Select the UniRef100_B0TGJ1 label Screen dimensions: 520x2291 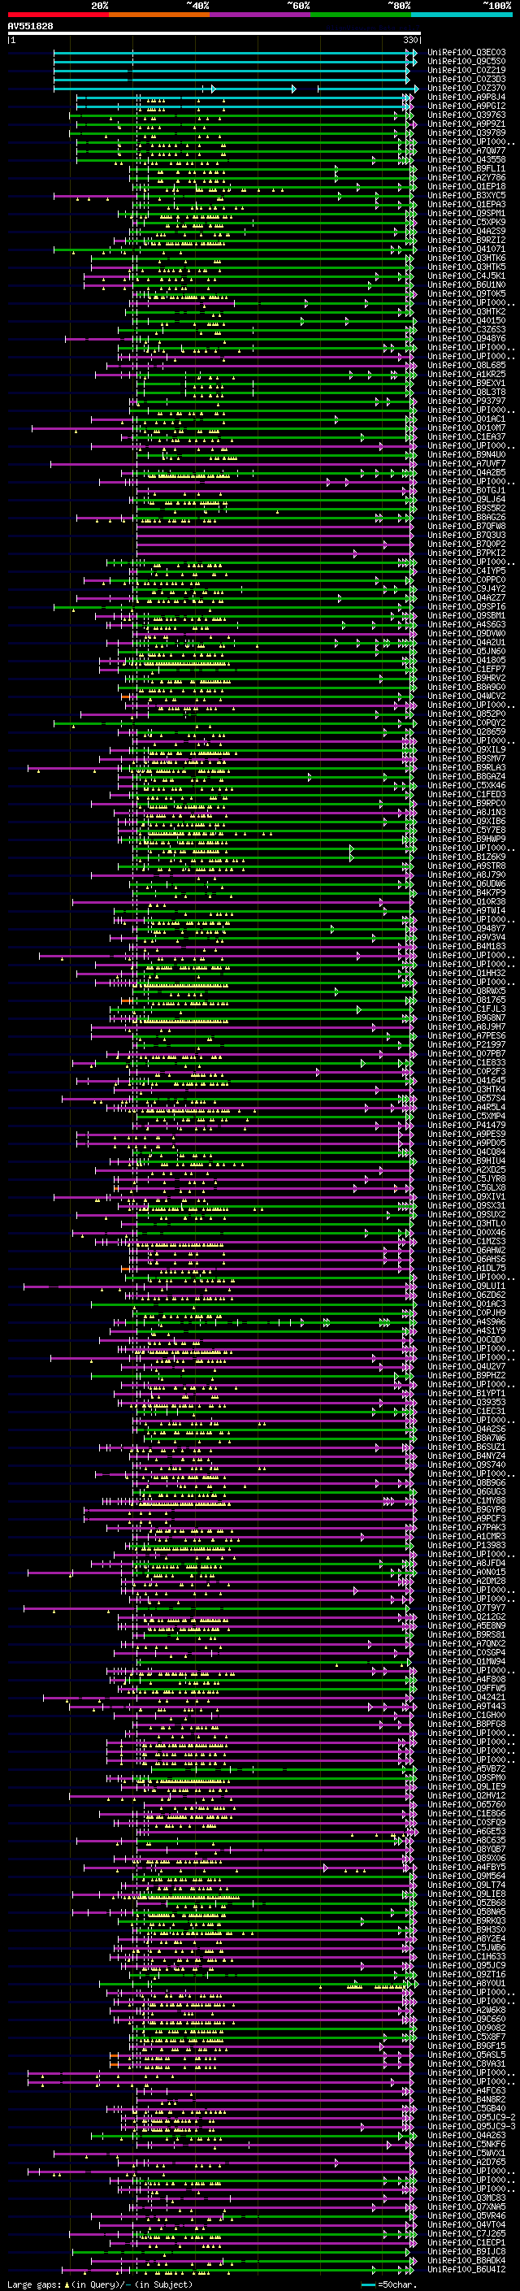click(x=466, y=490)
